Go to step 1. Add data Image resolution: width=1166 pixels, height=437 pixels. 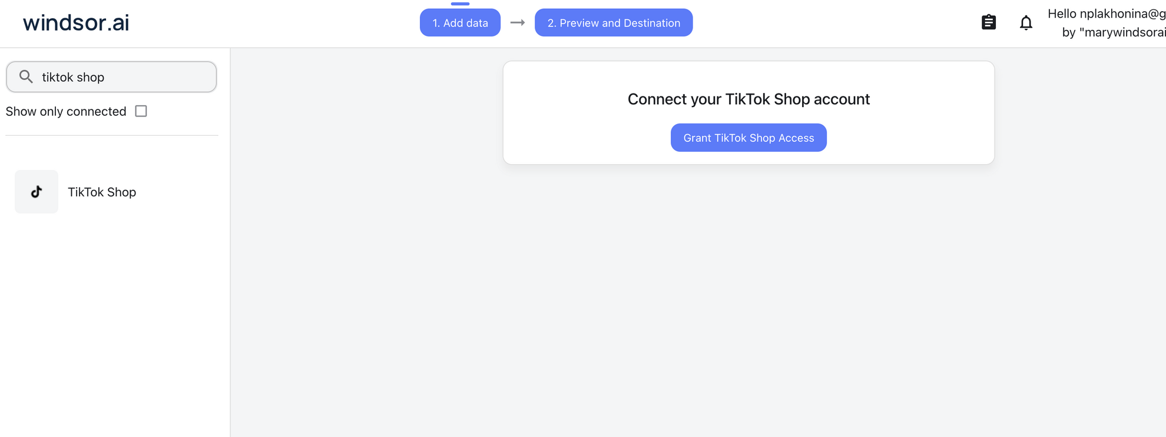(x=460, y=22)
